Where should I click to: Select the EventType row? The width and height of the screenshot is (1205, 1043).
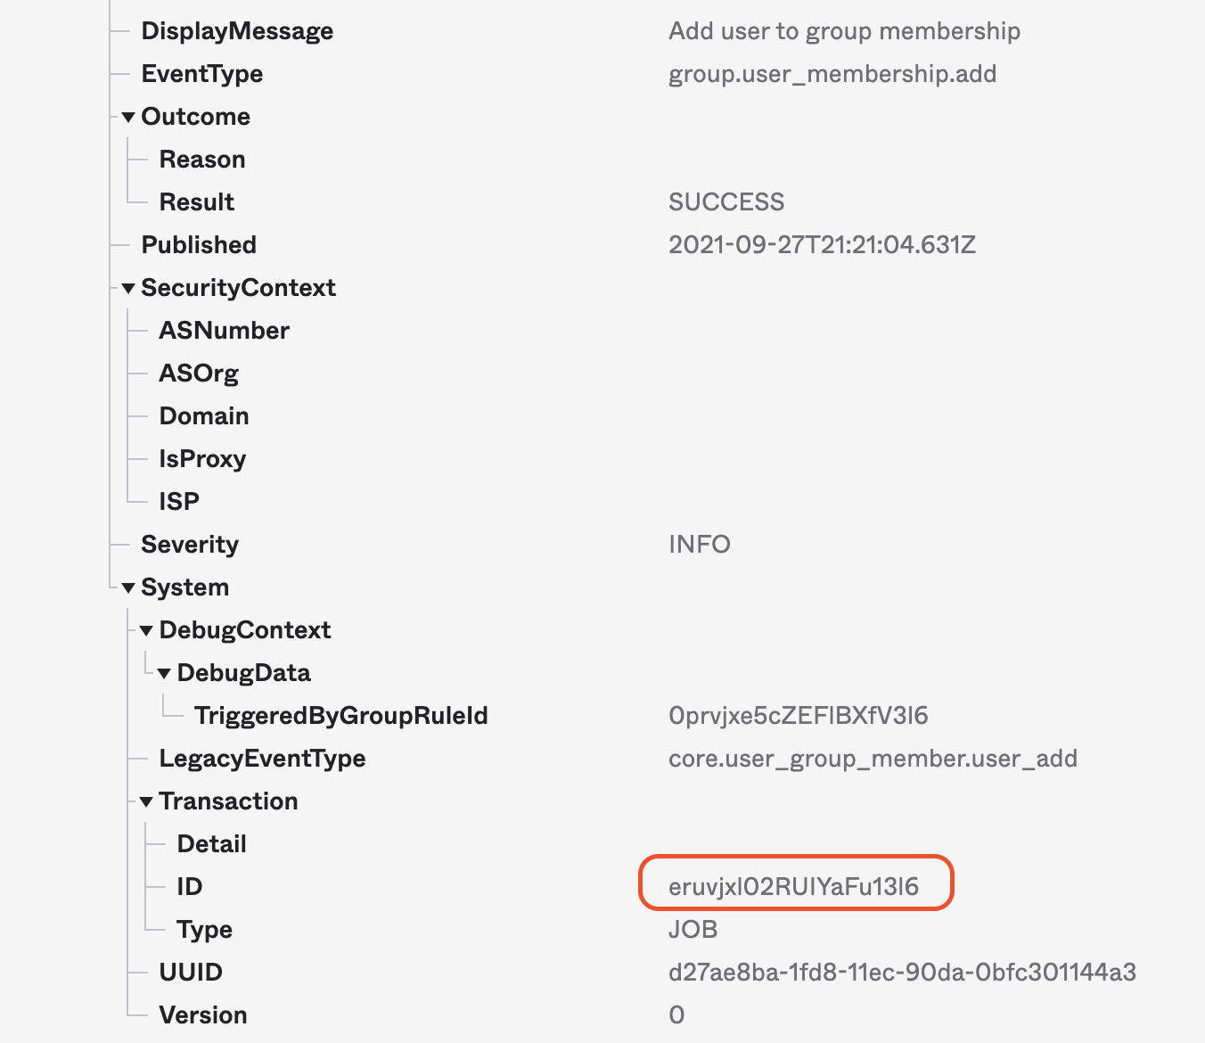tap(201, 73)
